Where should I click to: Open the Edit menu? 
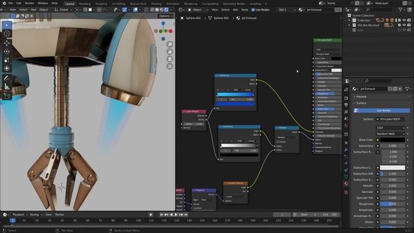[x=19, y=3]
